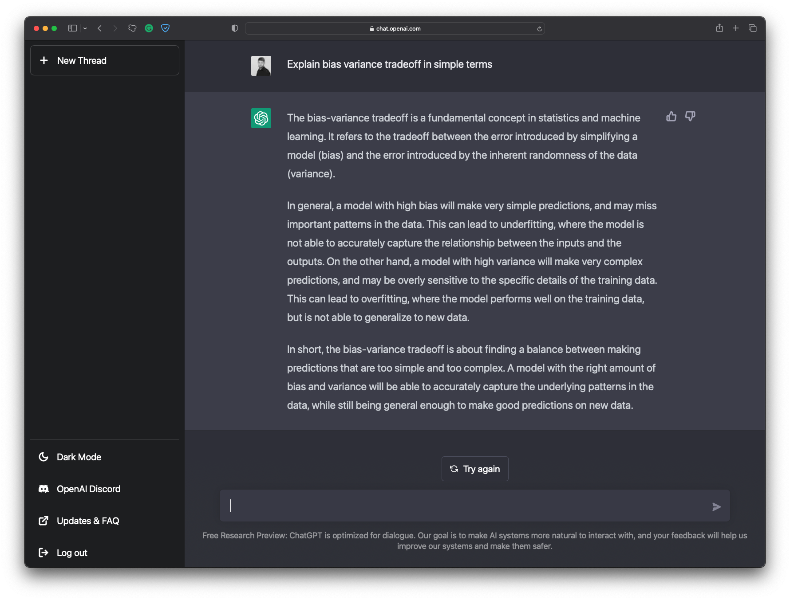Screen dimensions: 790x600
Task: Open Updates & FAQ link
Action: (87, 521)
